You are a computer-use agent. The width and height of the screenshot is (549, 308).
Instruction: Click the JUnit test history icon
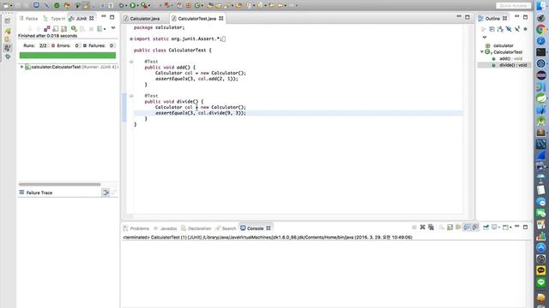point(100,28)
